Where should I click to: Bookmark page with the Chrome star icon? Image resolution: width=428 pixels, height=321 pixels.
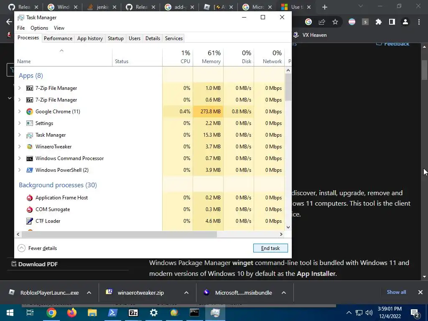pyautogui.click(x=335, y=22)
